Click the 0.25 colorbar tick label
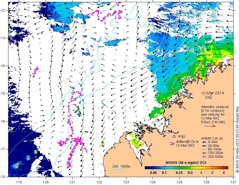This screenshot has height=185, width=239. [179, 173]
